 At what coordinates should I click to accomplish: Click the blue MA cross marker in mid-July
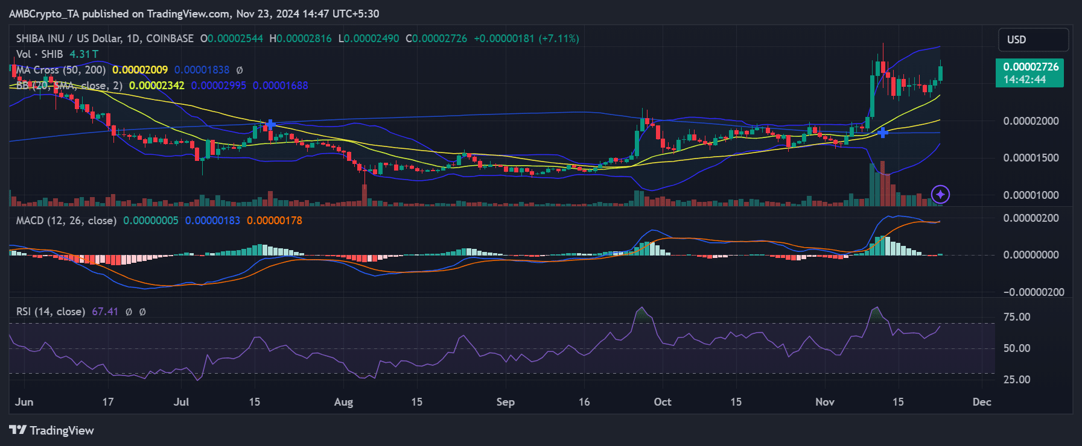pyautogui.click(x=270, y=124)
